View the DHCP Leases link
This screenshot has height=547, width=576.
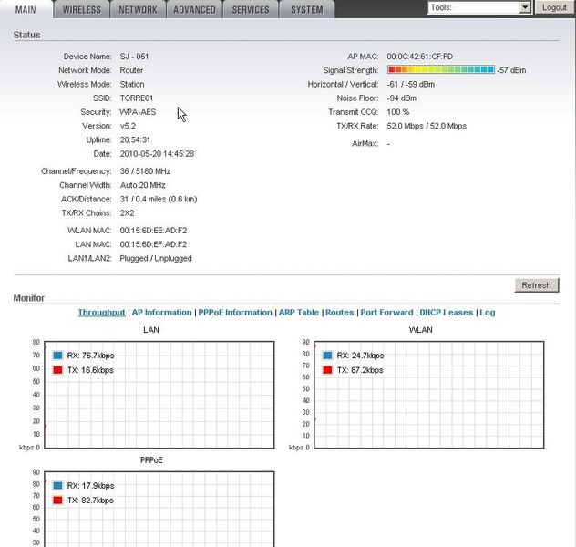tap(447, 313)
